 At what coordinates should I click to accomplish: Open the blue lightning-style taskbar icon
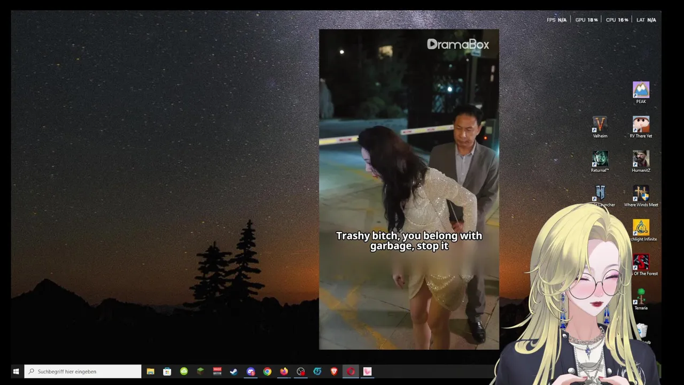click(317, 371)
